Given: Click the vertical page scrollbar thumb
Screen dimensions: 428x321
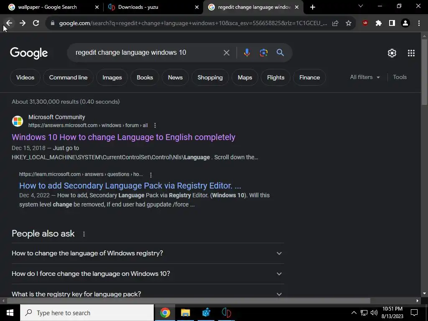Looking at the screenshot, I should tap(424, 72).
